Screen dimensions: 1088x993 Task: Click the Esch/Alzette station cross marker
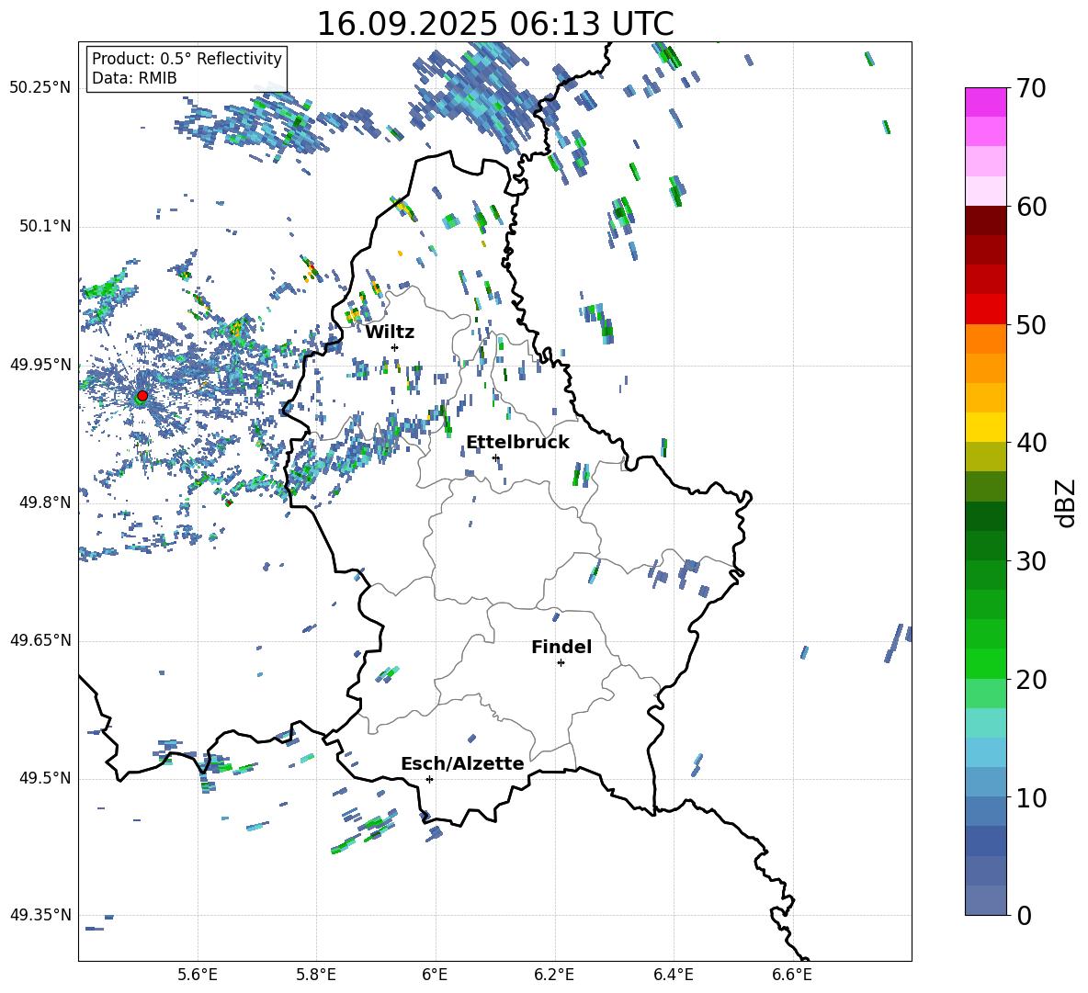coord(429,779)
